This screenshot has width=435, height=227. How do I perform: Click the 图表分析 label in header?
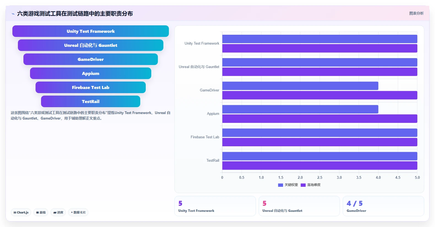(x=416, y=13)
